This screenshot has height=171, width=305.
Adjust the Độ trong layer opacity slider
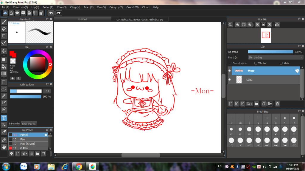(x=270, y=52)
